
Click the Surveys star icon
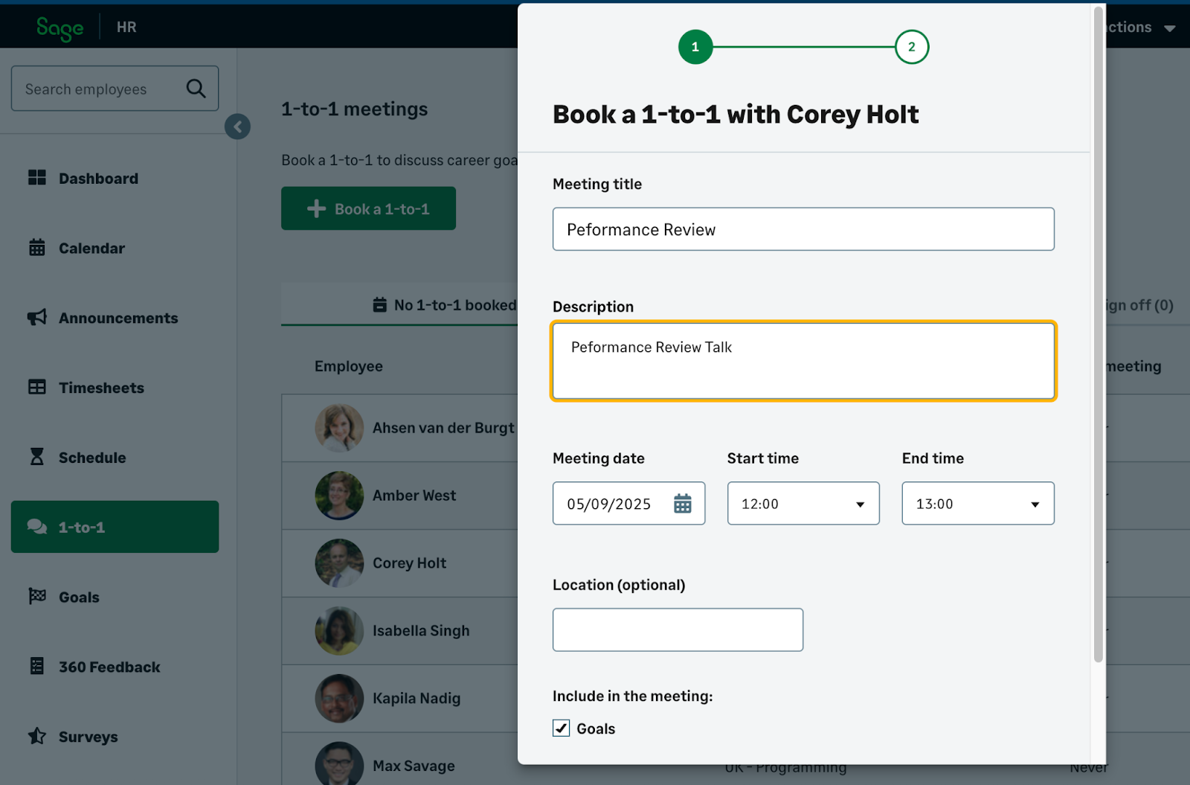pos(37,736)
